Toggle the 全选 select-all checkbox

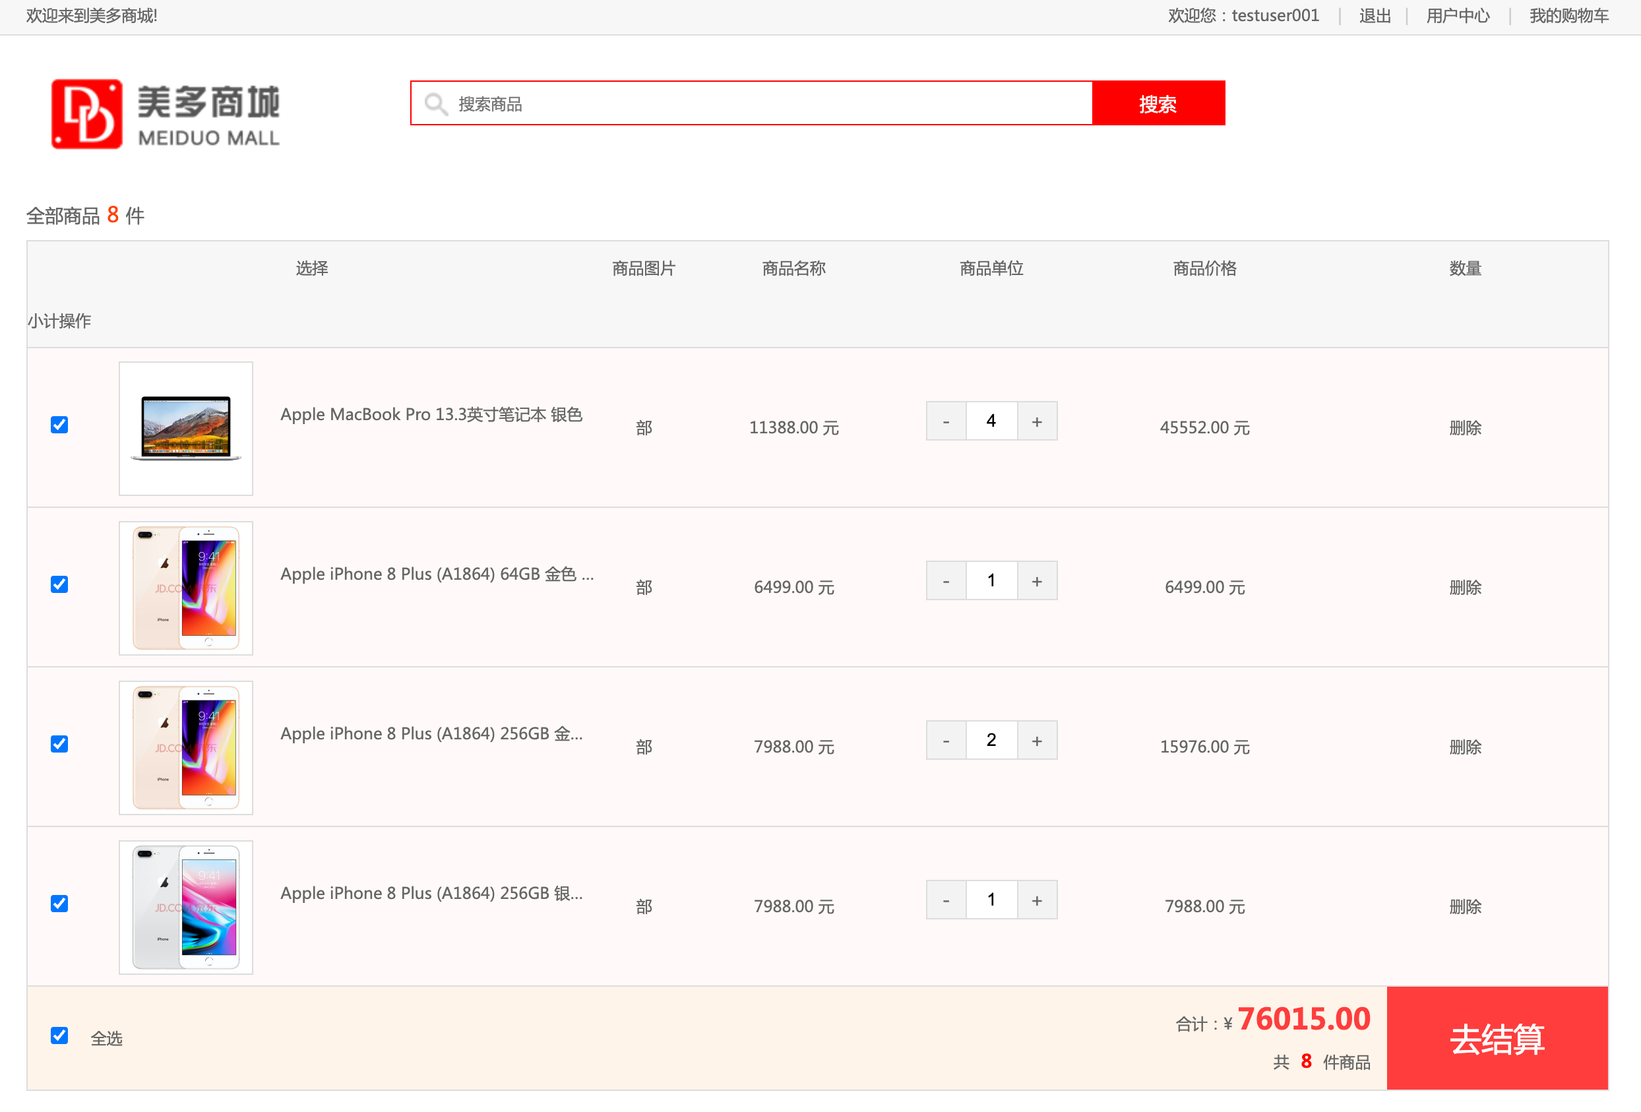pos(59,1035)
